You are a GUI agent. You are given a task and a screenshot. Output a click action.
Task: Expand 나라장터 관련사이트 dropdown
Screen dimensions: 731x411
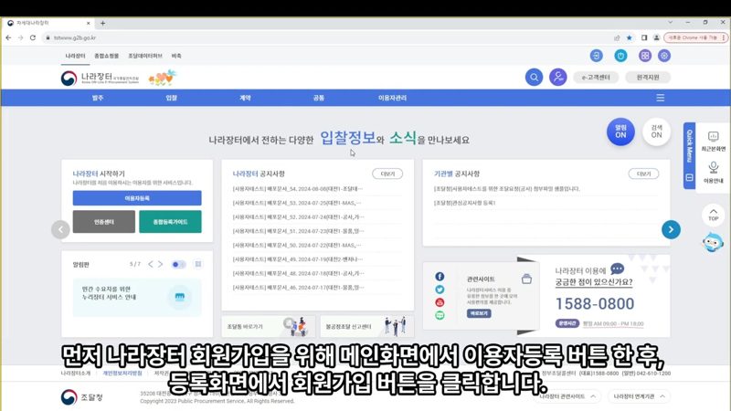(567, 396)
